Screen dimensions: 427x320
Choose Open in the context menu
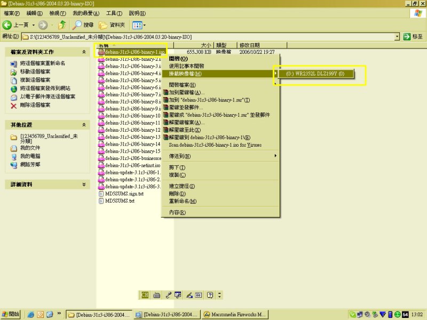(220, 59)
